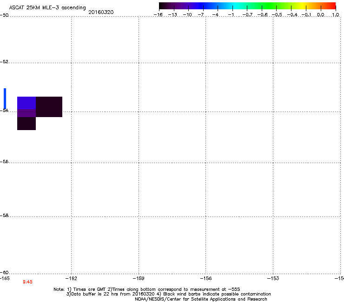Click the -1 color scale label
Image resolution: width=344 pixels, height=302 pixels.
click(x=231, y=15)
